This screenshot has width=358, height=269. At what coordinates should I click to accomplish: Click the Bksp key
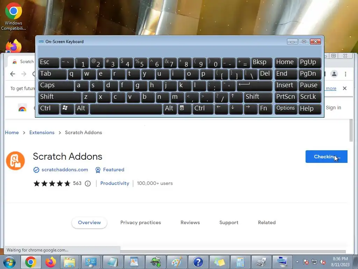pos(262,63)
